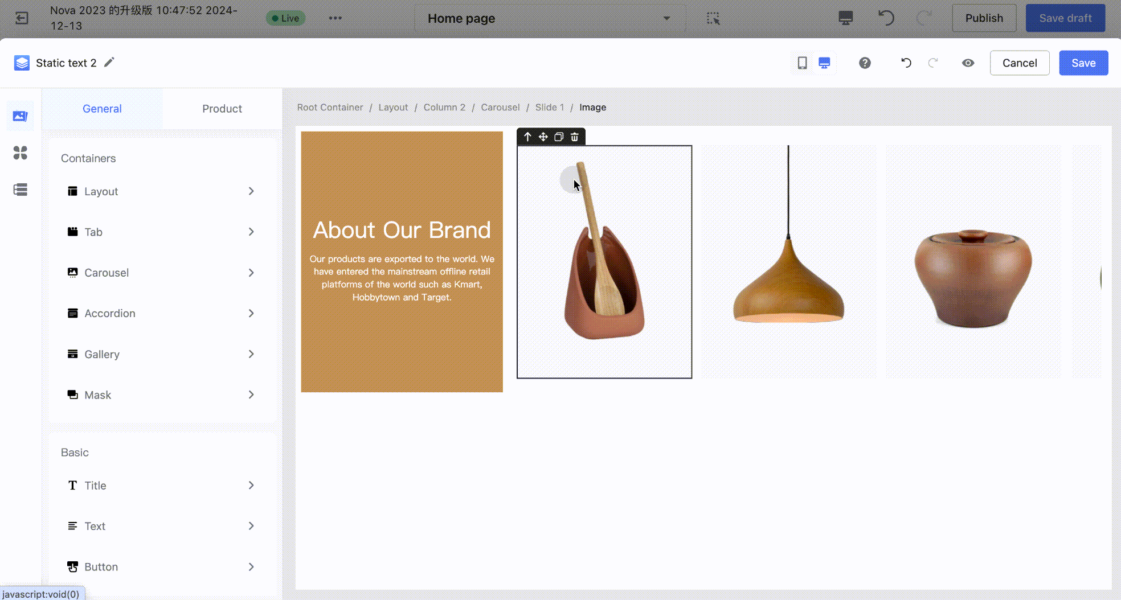Click the duplicate icon on image toolbar
Screen dimensions: 1121x600
[x=559, y=137]
